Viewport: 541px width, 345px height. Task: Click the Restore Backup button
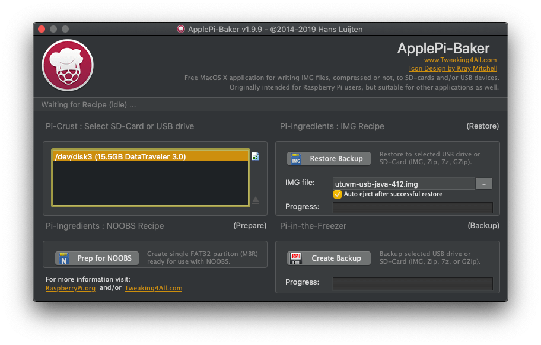329,158
